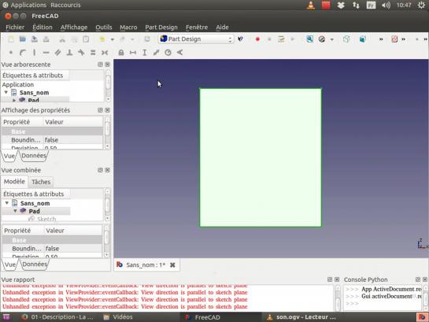The image size is (429, 322).
Task: Undock the Vue arborescente panel
Action: coord(100,65)
